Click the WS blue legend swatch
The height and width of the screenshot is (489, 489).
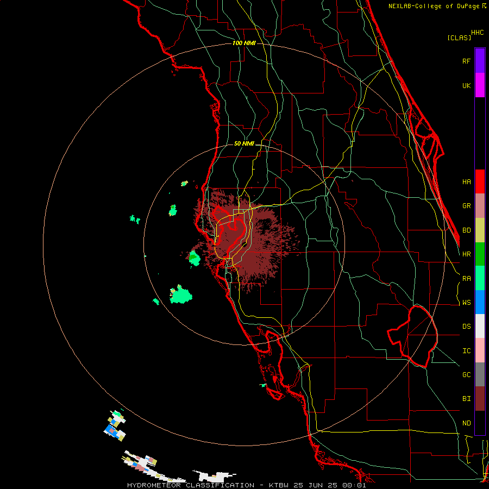click(480, 302)
